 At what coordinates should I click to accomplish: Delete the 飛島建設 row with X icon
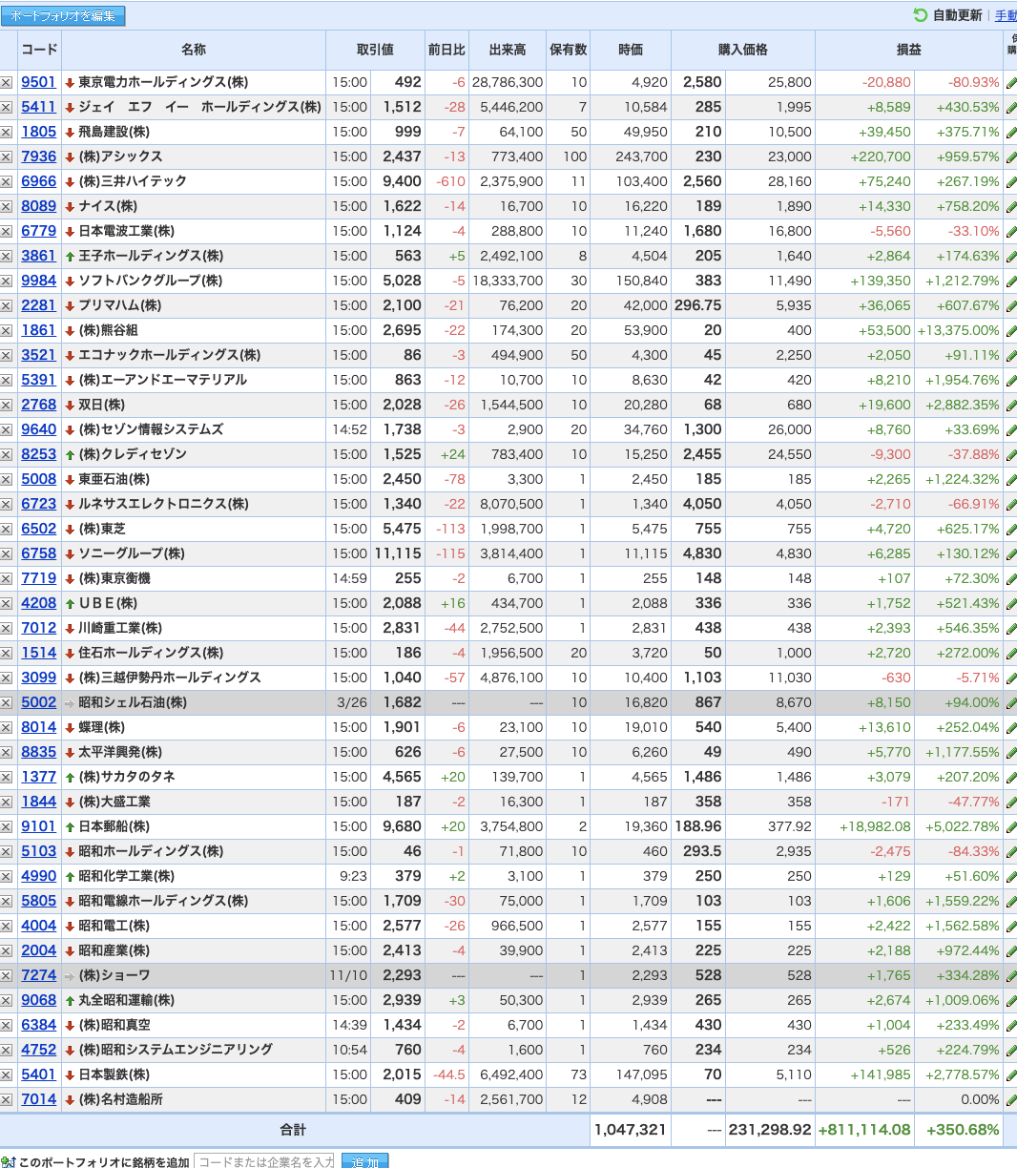coord(7,133)
